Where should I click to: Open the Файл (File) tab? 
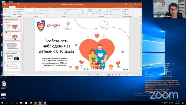[6, 7]
